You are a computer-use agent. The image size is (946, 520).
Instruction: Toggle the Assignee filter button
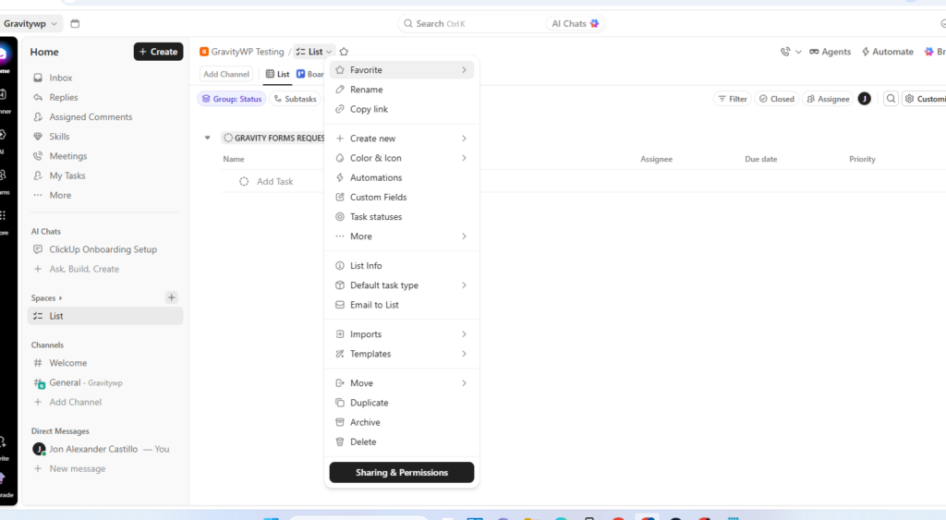pos(828,99)
